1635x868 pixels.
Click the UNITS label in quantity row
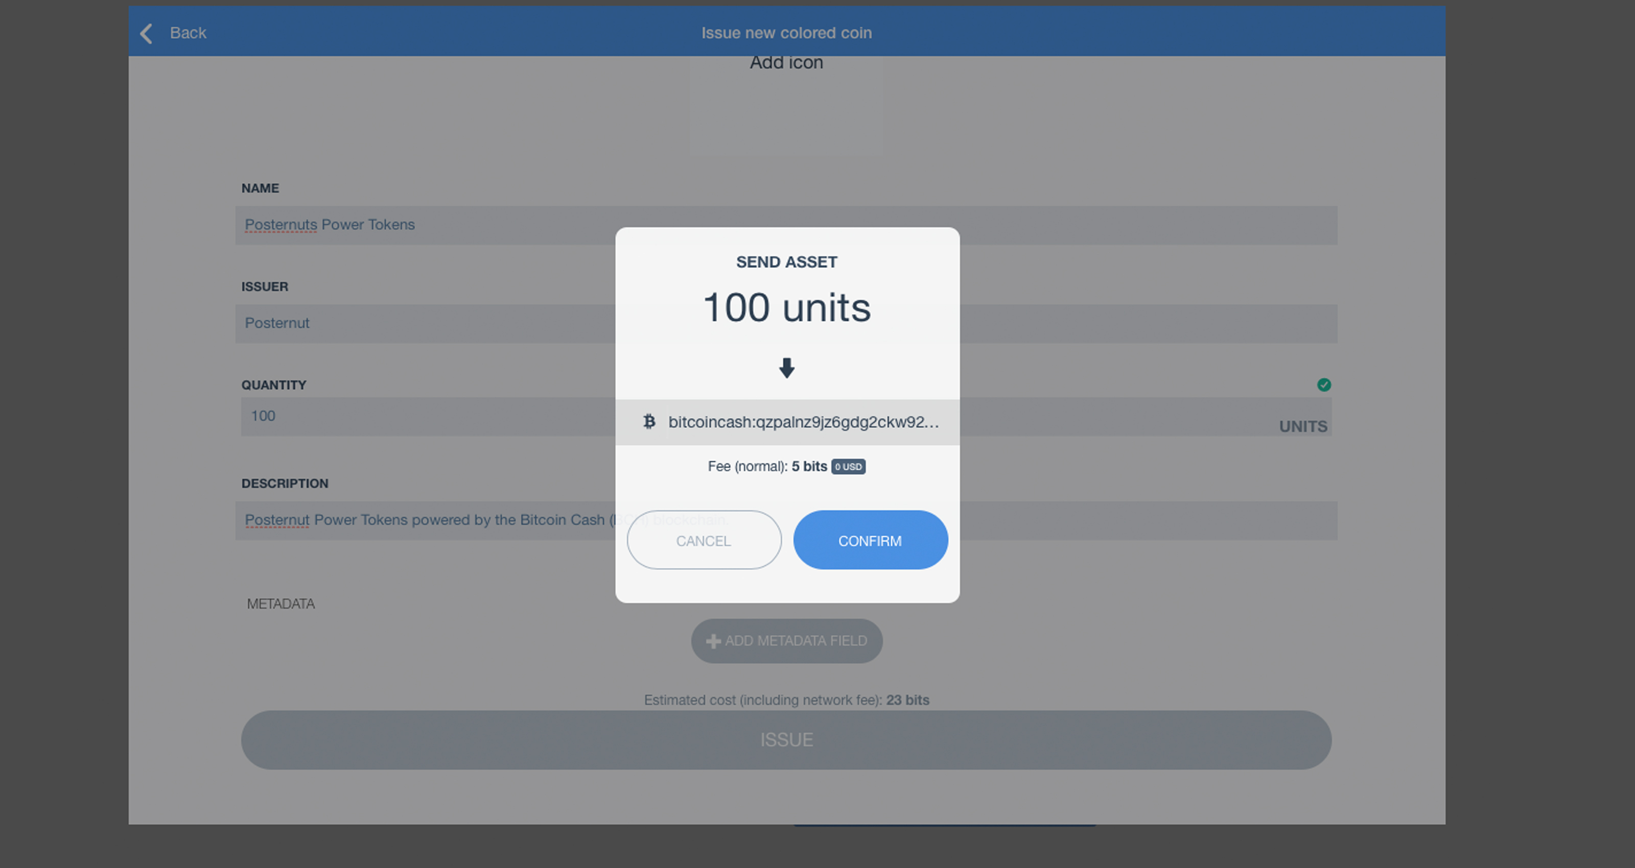click(x=1303, y=426)
